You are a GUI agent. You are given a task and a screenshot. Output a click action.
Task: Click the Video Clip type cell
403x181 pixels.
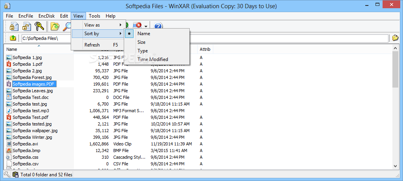pos(122,144)
